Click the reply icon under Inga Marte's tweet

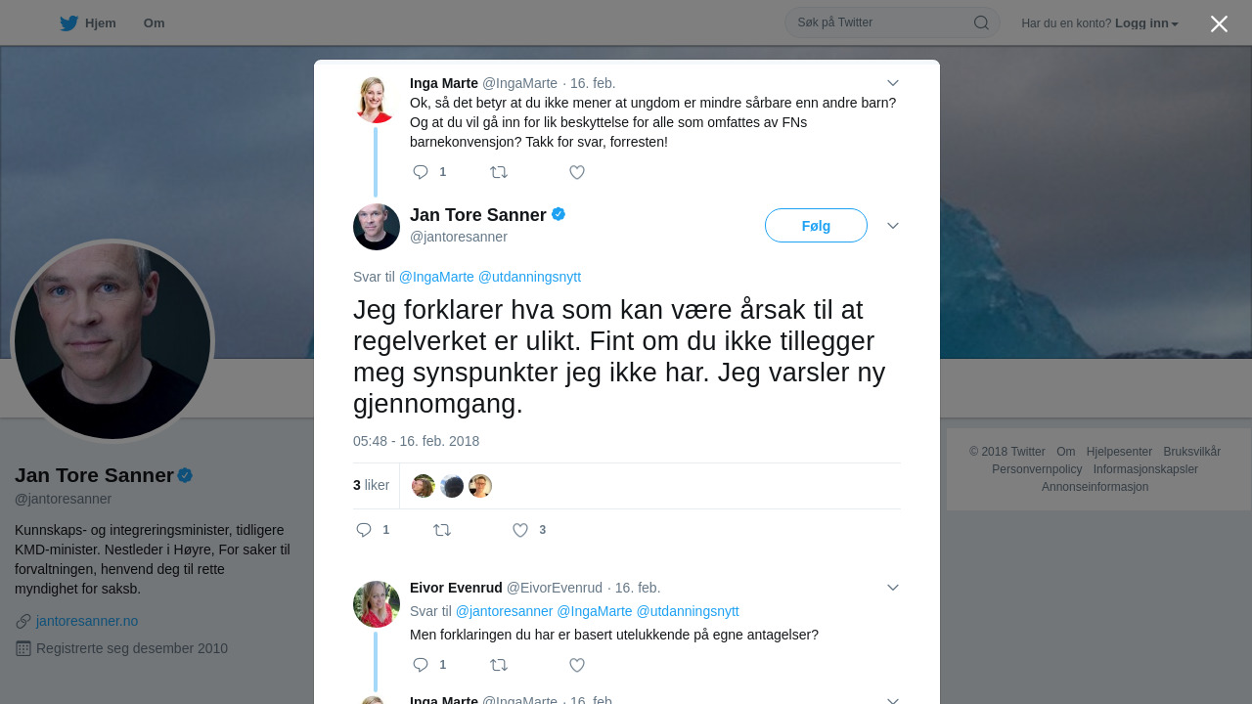[x=421, y=172]
